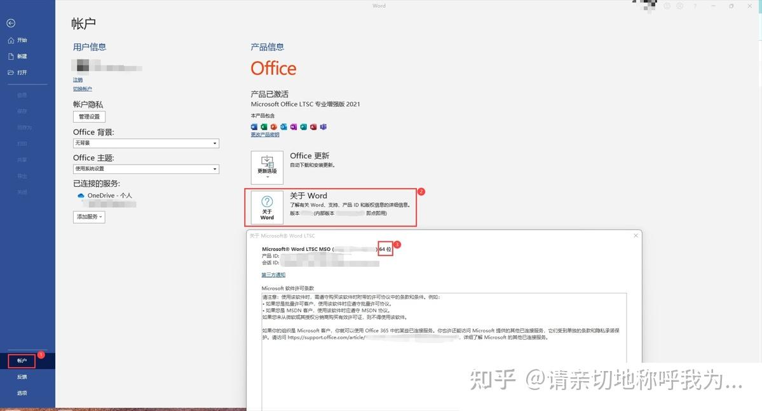Screen dimensions: 762x411
Task: Click the frown face feedback icon
Action: 679,6
